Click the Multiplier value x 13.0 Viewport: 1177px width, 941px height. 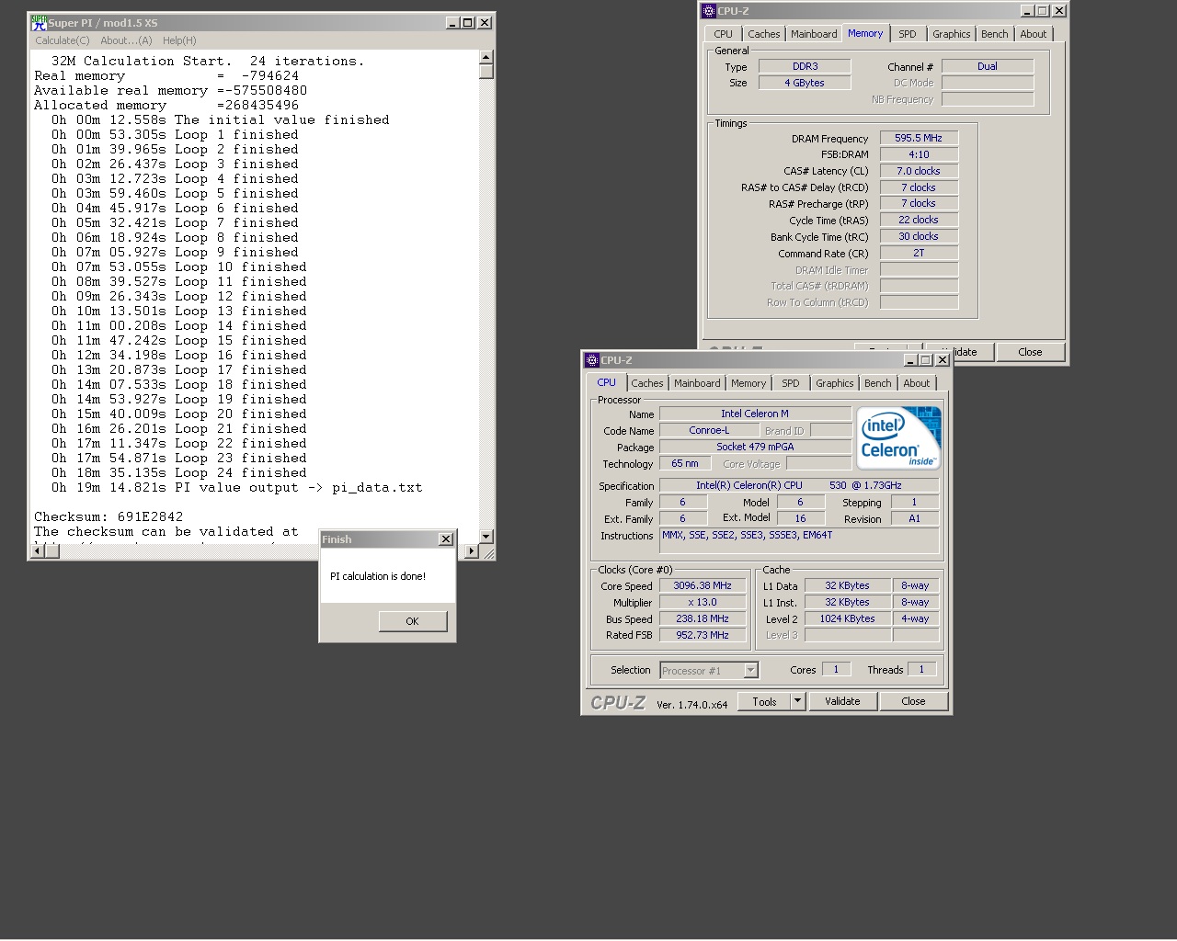(x=703, y=602)
